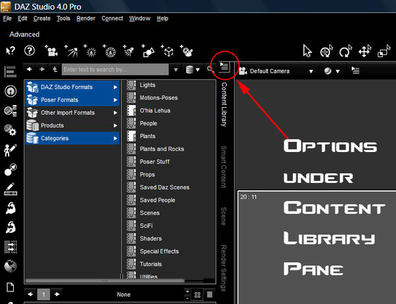Viewport: 396px width, 304px height.
Task: Select the Lights category
Action: point(147,85)
